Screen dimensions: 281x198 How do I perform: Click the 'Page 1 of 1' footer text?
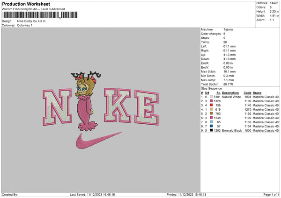[x=271, y=194]
